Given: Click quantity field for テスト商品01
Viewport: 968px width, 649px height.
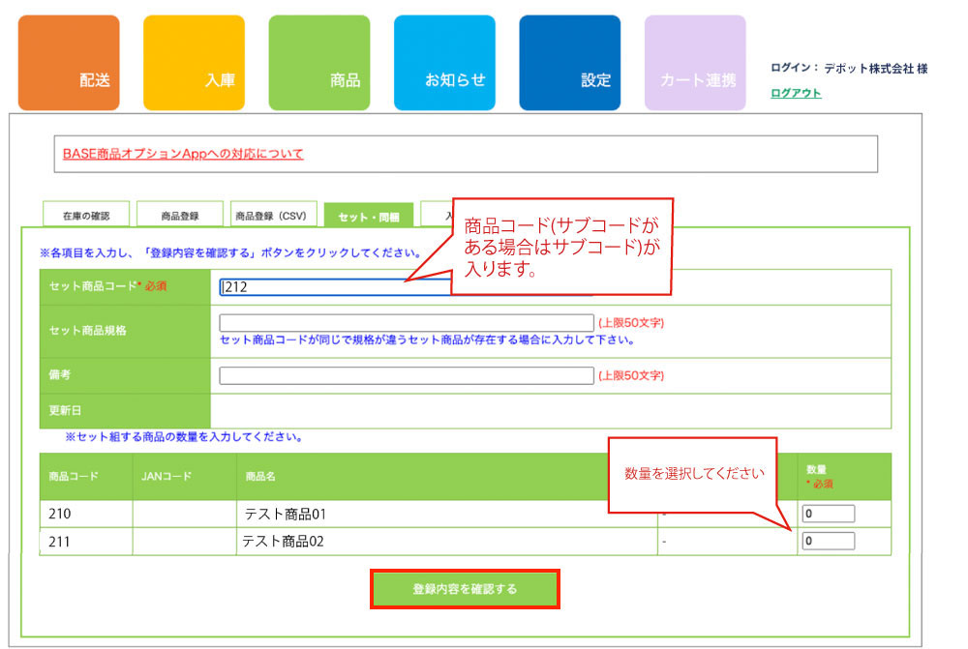Looking at the screenshot, I should [828, 514].
